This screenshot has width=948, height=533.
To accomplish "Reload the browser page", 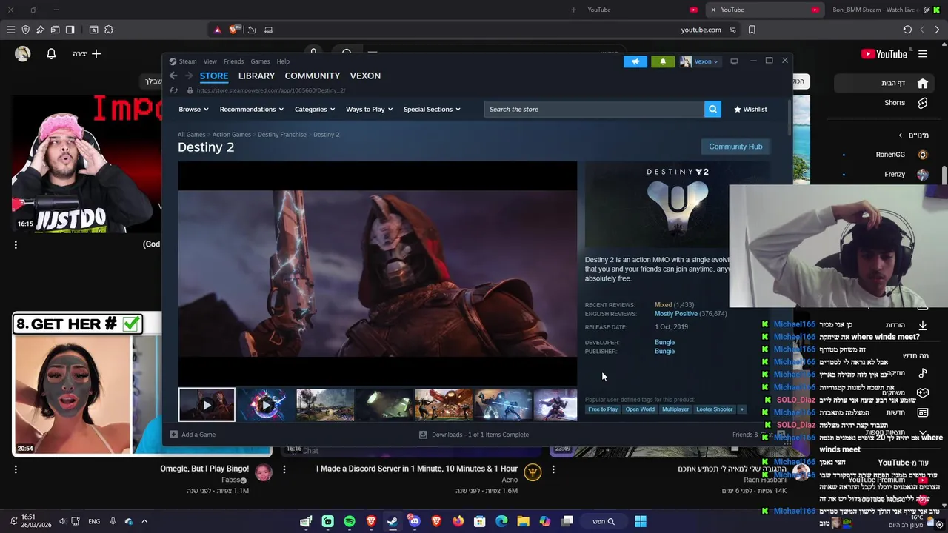I will 907,30.
